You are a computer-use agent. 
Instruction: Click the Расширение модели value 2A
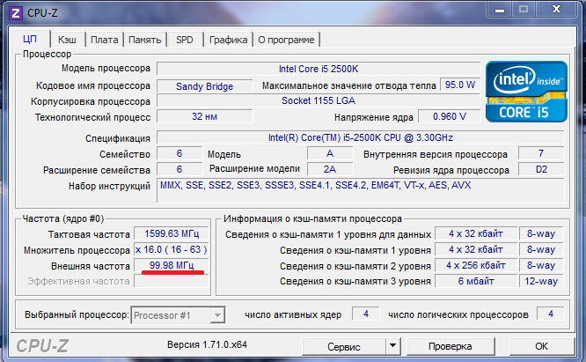tap(330, 169)
